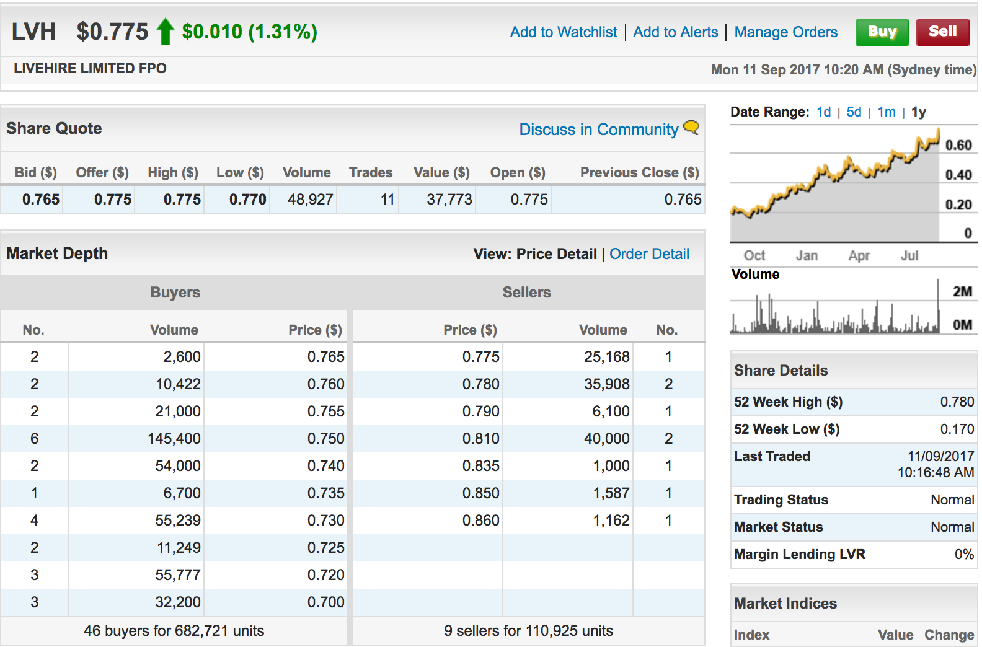Click the Low ($) value 0.770
The width and height of the screenshot is (982, 647).
[x=247, y=200]
